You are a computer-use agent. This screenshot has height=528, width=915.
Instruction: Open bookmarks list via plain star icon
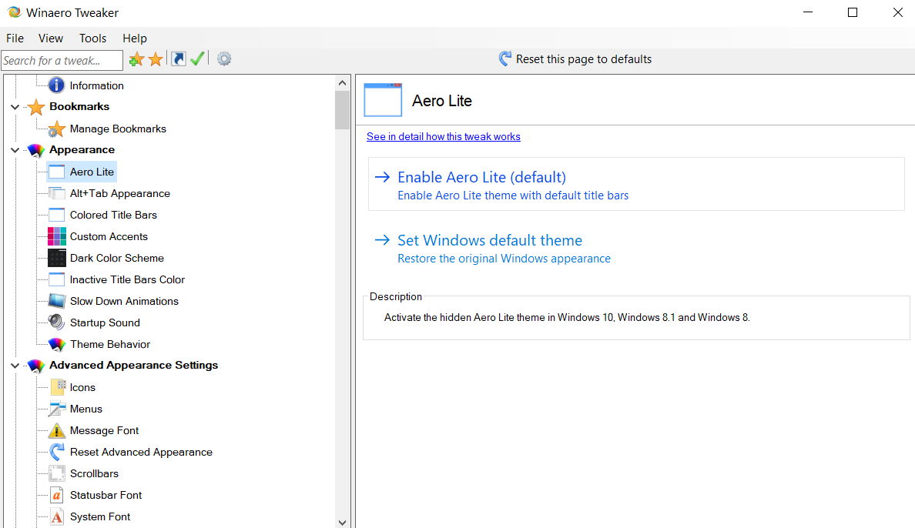[x=156, y=59]
